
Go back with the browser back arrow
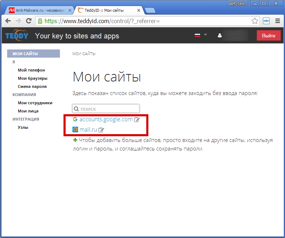(x=8, y=21)
